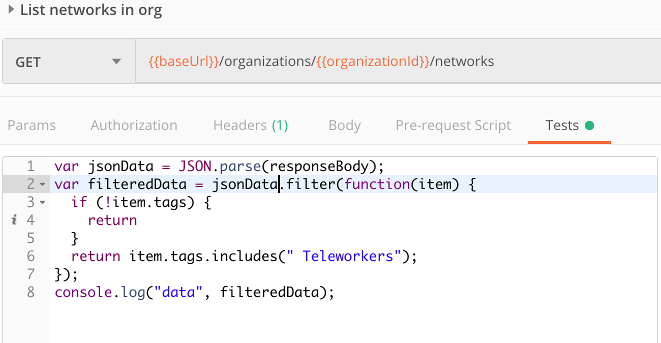Viewport: 661px width, 343px height.
Task: Select the Headers (1) tab
Action: click(250, 125)
